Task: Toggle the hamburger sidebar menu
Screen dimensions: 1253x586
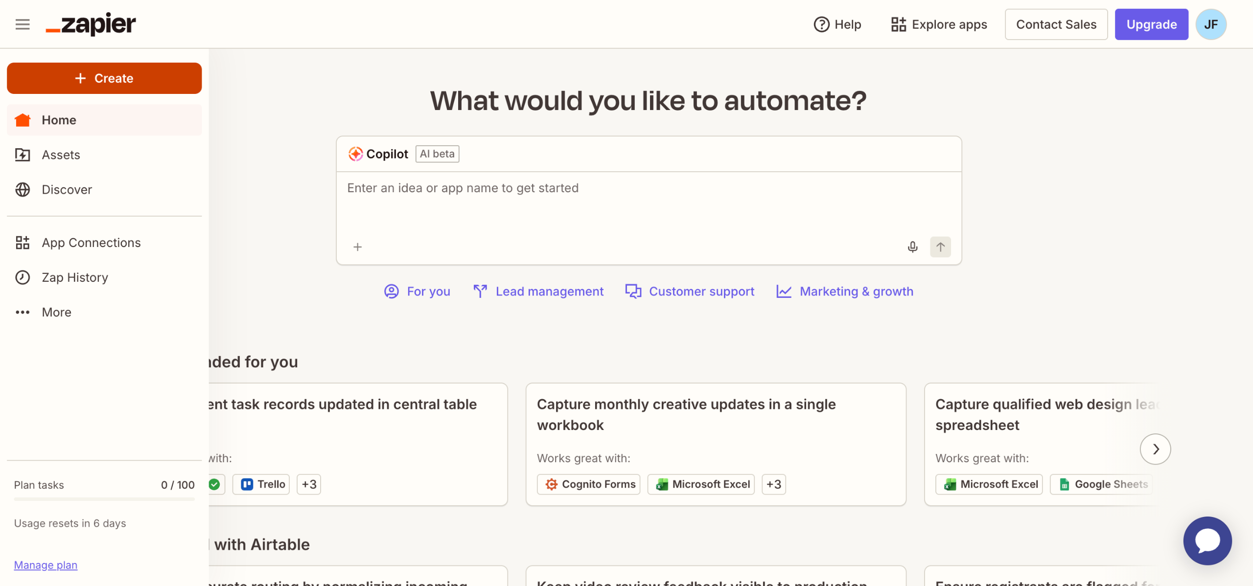Action: point(23,24)
